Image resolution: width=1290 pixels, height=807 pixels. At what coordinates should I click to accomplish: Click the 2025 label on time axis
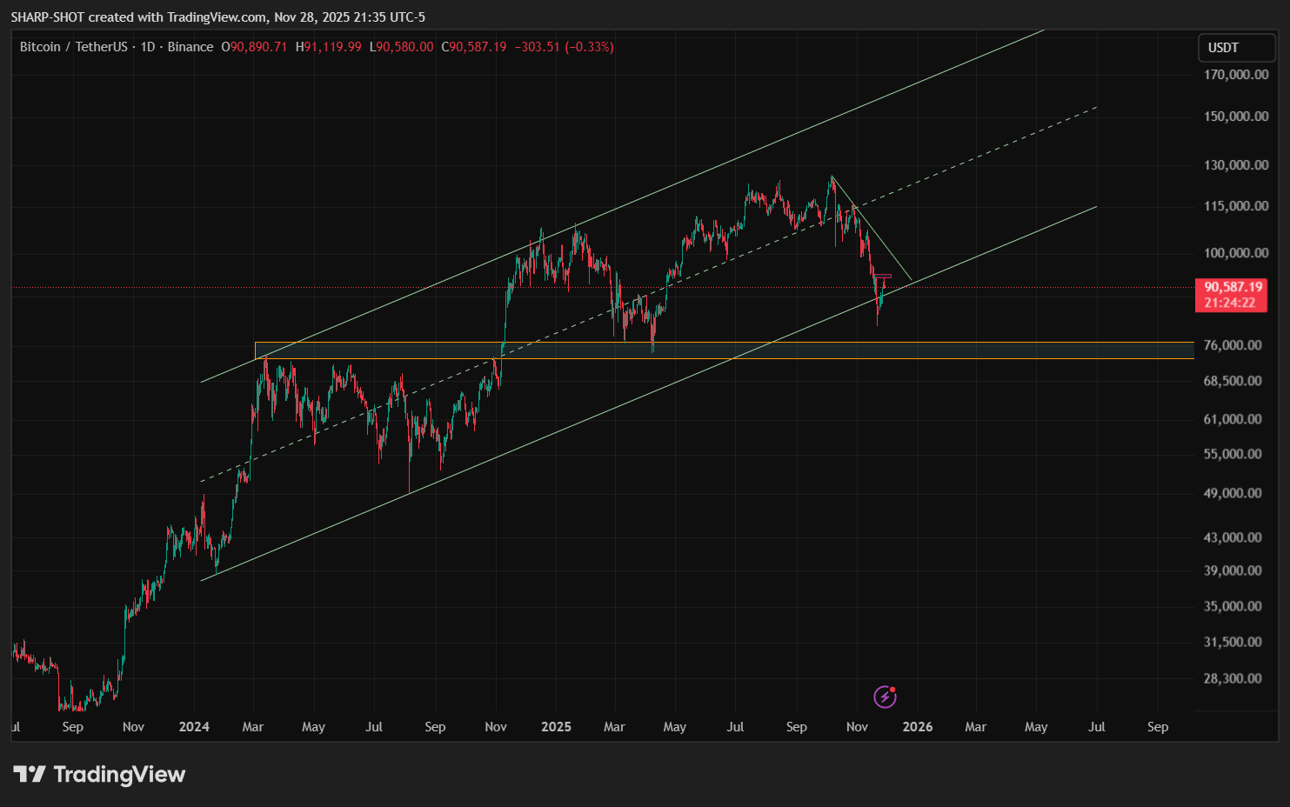point(556,727)
